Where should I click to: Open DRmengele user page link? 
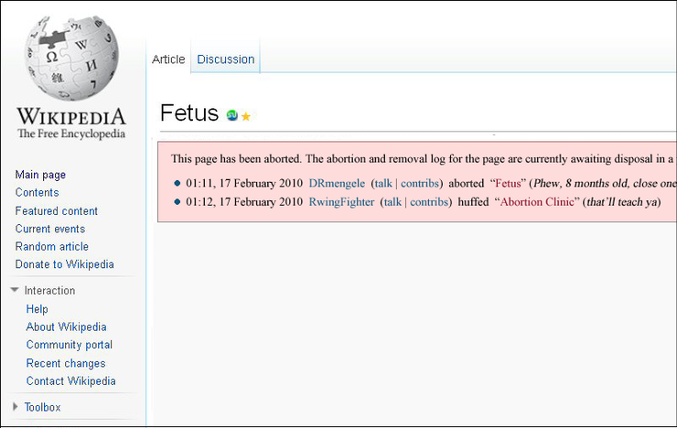[337, 184]
